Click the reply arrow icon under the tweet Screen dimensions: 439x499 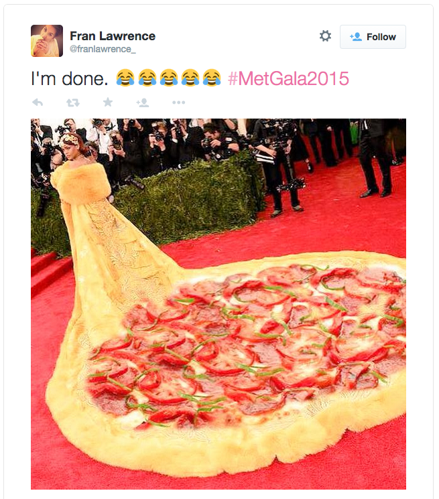pyautogui.click(x=38, y=102)
